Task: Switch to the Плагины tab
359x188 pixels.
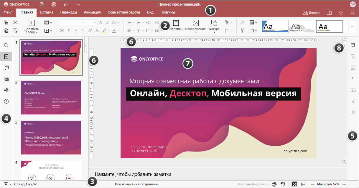Action: pyautogui.click(x=168, y=12)
